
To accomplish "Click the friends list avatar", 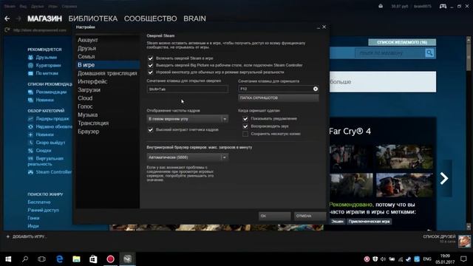I will tap(464, 242).
